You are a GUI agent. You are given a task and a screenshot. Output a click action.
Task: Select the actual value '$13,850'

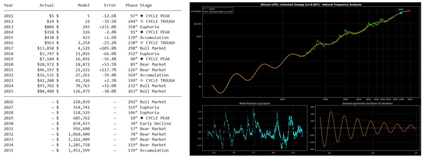(x=46, y=48)
